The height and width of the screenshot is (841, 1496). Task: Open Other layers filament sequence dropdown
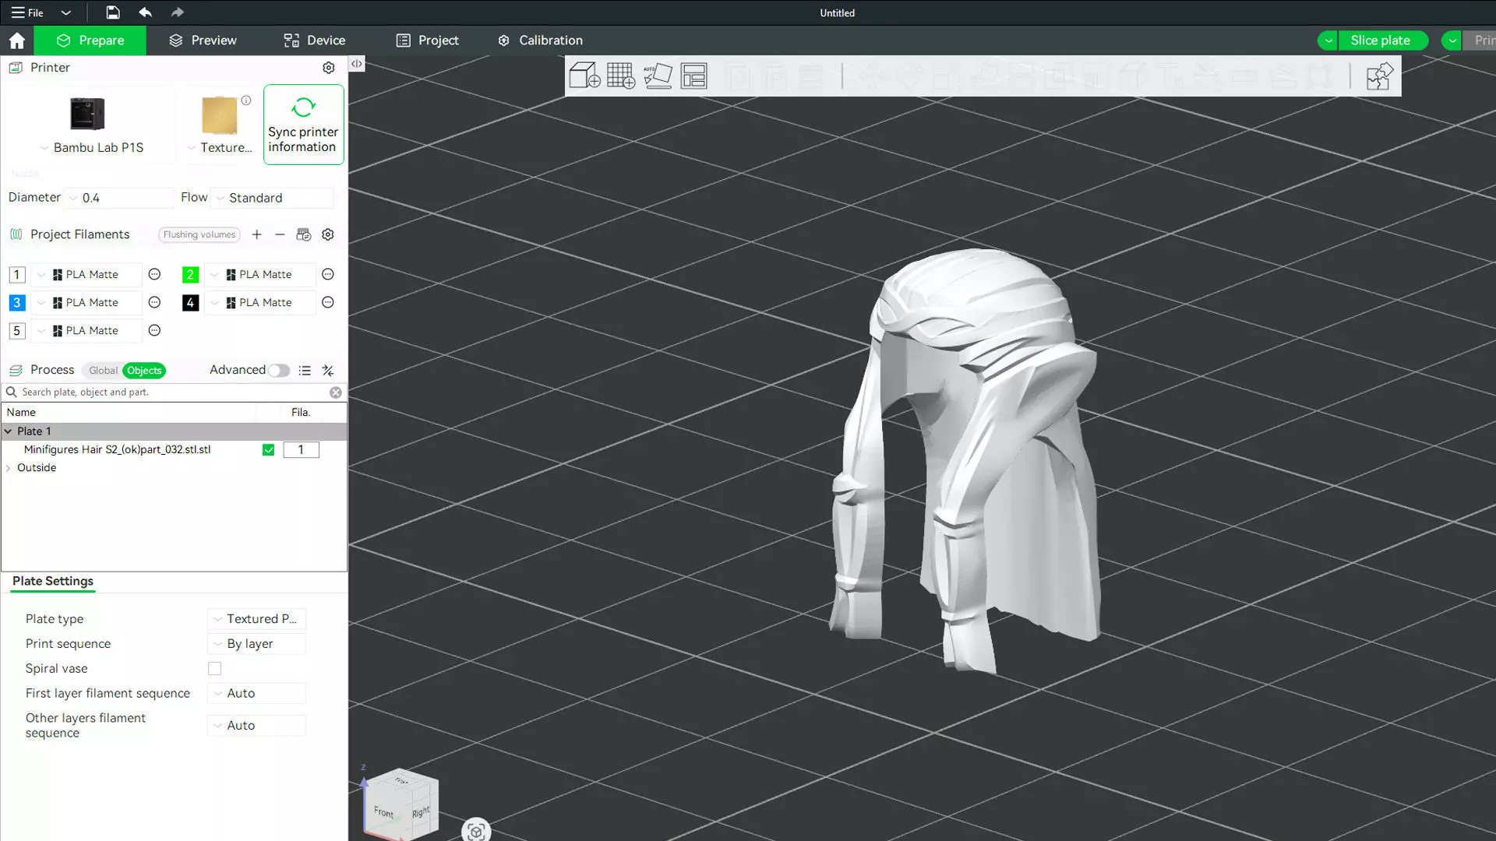point(257,725)
